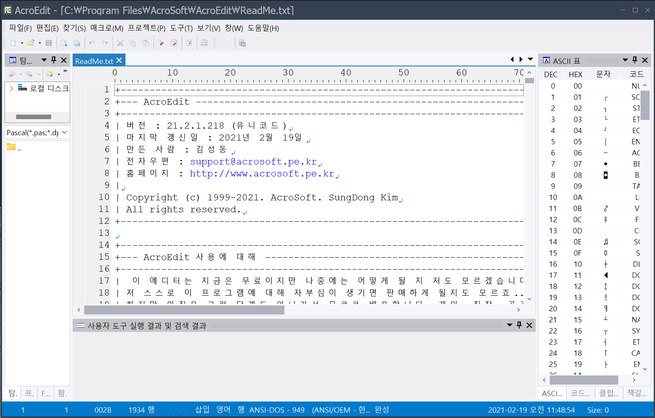Close the 사용자 도구 실행 결과 panel
This screenshot has height=418, width=655.
(530, 325)
